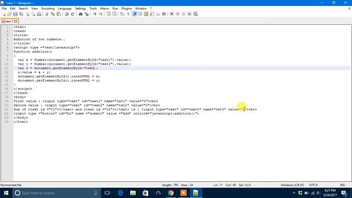Open the View menu
The image size is (352, 198).
point(34,9)
